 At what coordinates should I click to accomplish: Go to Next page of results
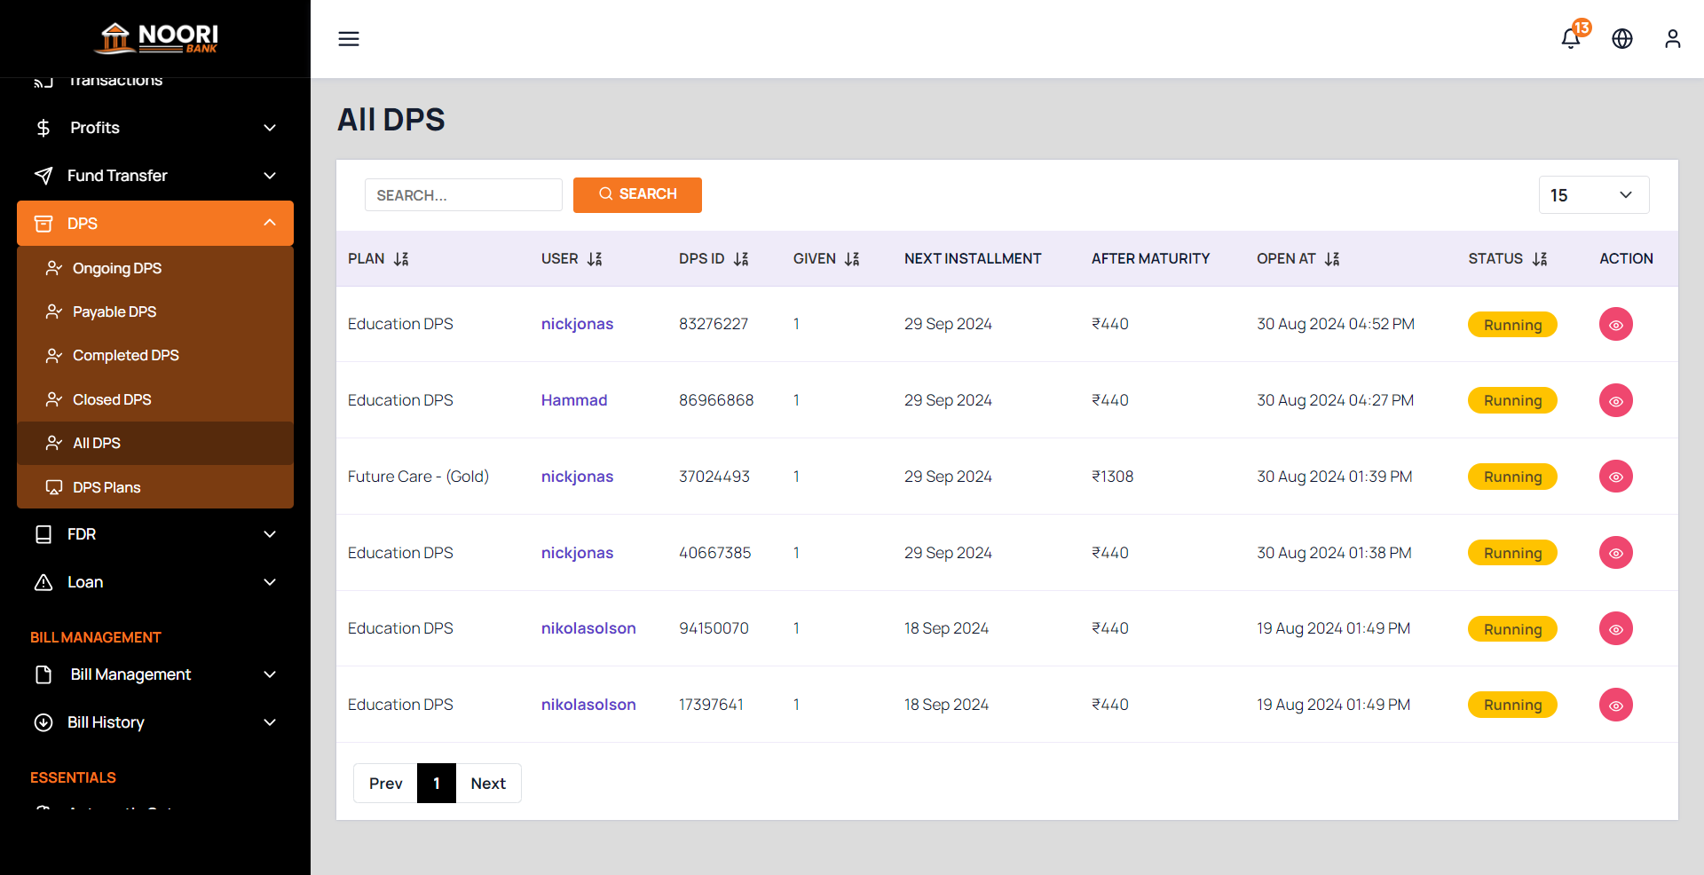488,783
